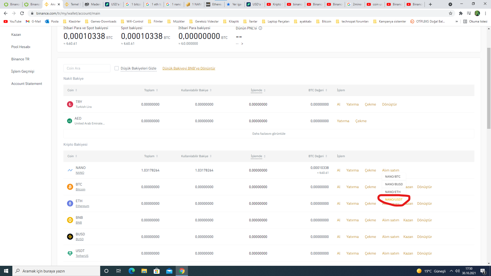Open File Explorer from taskbar
Viewport: 491px width, 276px height.
click(x=144, y=271)
